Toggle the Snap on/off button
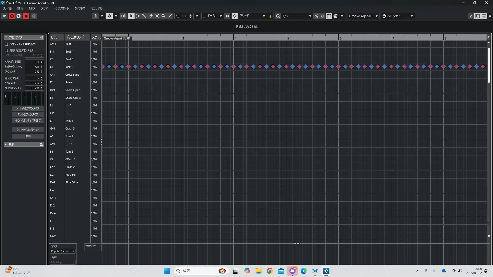 click(x=235, y=16)
